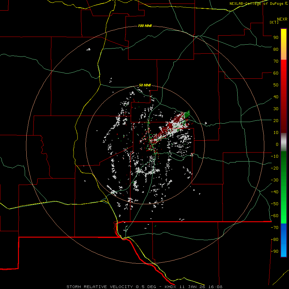Select the 70 knot scale value
Viewport: 289px width, 289px height.
coord(276,61)
